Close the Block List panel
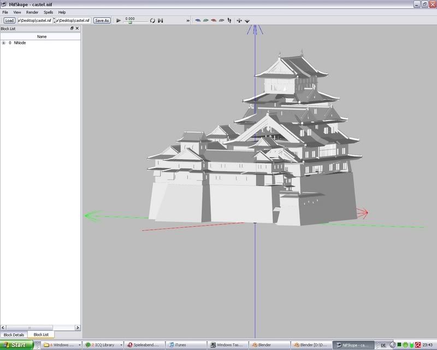 [77, 28]
